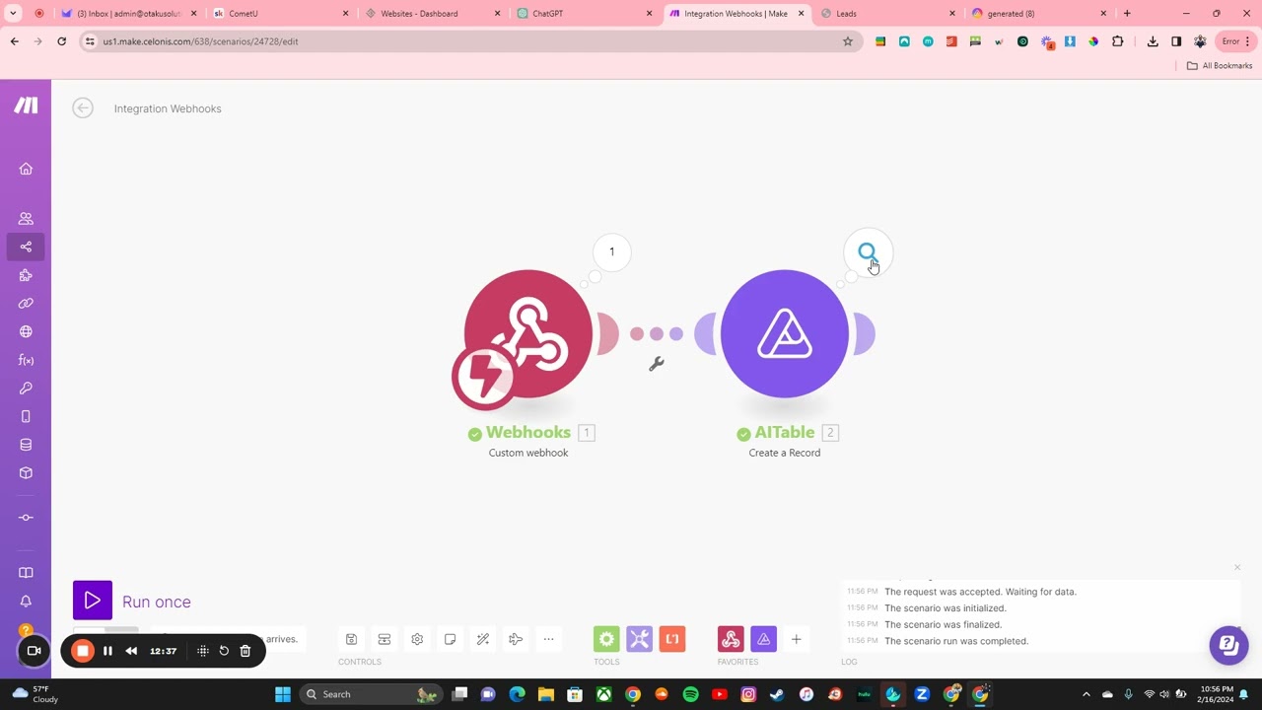Screen dimensions: 1262x710
Task: Stop the screen recording
Action: coord(83,651)
